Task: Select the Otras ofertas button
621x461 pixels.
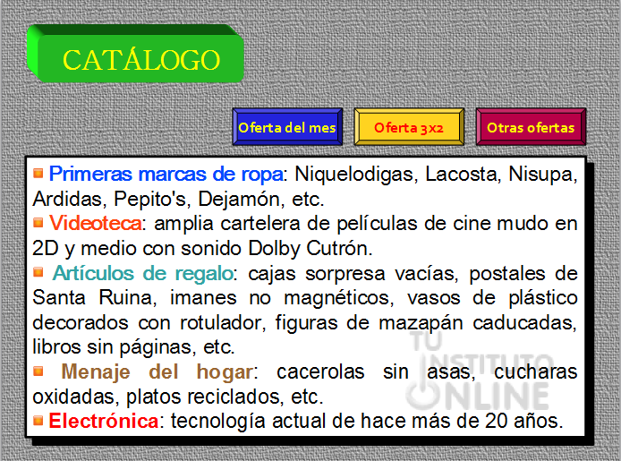Action: (531, 127)
